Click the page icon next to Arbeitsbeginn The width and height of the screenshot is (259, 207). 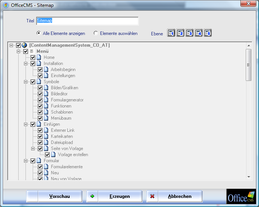coord(46,70)
